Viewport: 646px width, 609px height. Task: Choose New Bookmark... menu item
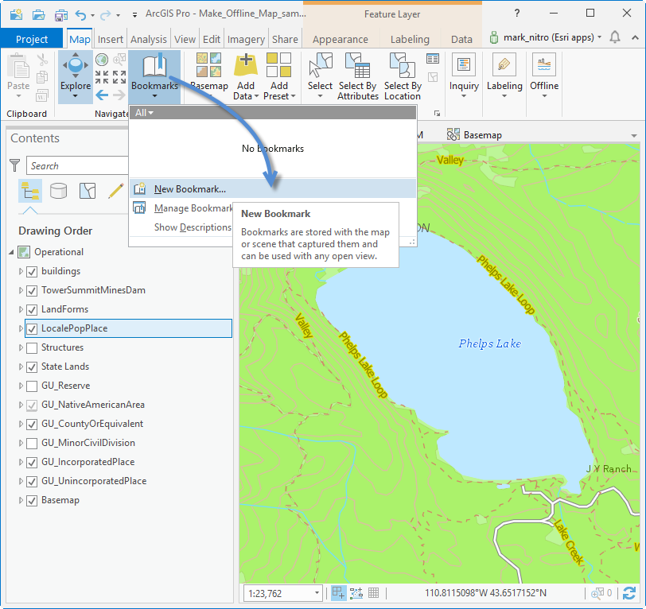point(273,189)
